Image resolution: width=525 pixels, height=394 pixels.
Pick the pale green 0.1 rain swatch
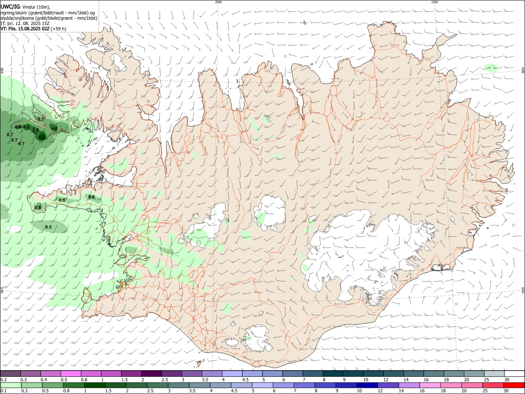[10, 385]
